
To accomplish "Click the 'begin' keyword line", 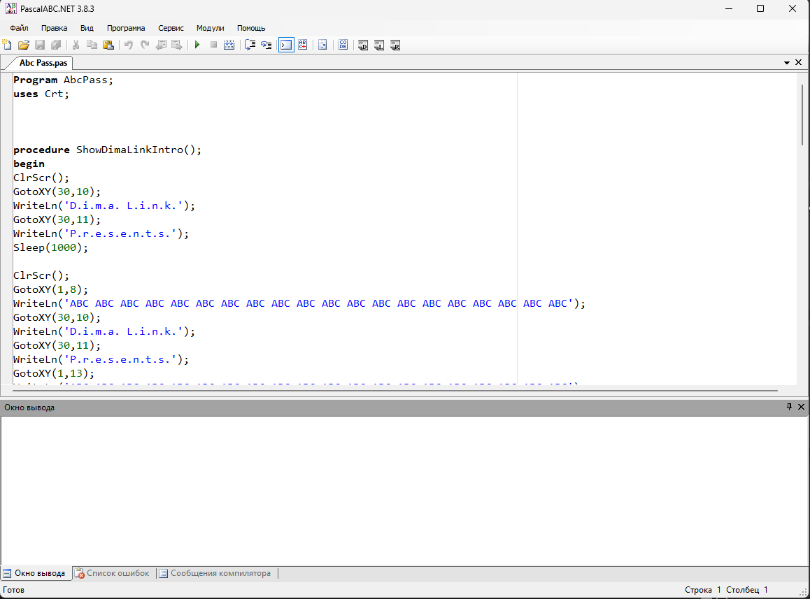I will (x=29, y=164).
